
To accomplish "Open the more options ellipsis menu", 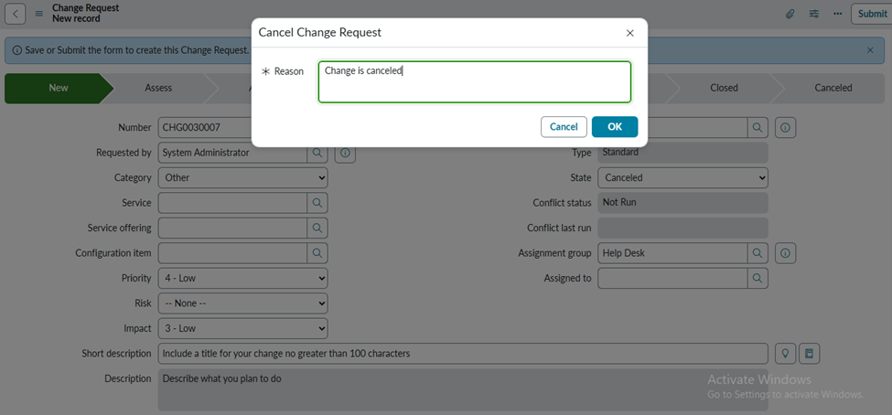I will [837, 14].
